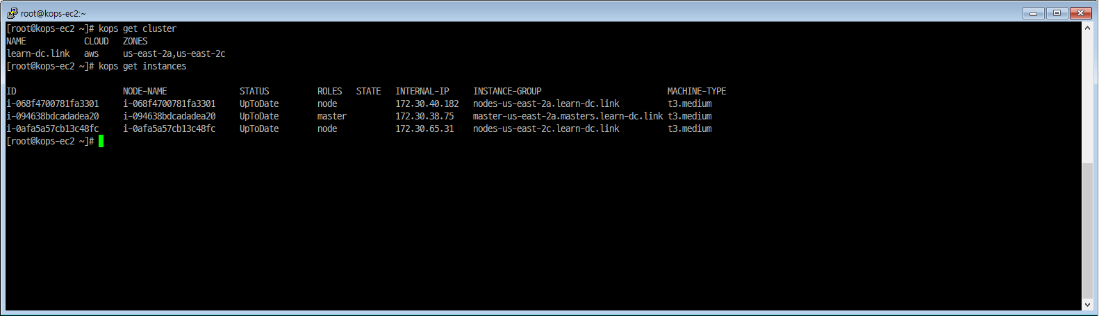The width and height of the screenshot is (1099, 316).
Task: Click the ID column header
Action: click(x=11, y=91)
